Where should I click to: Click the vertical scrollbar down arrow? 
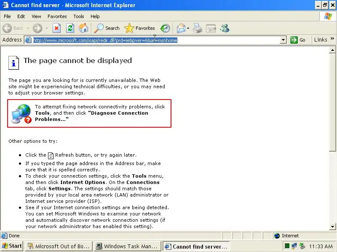332,226
